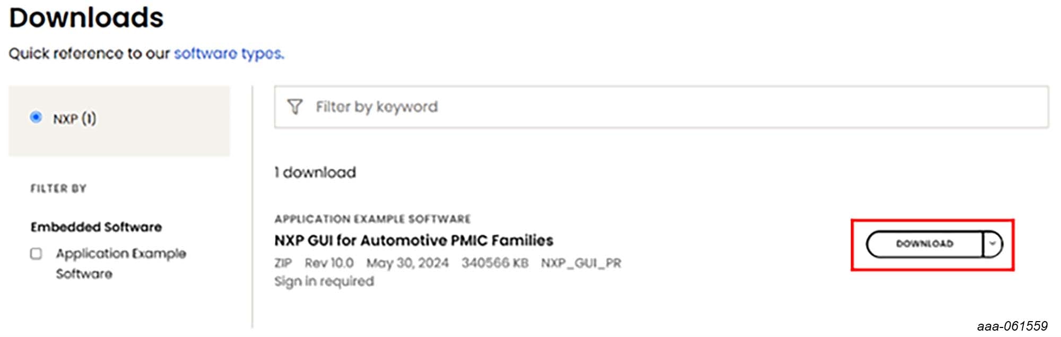Click the Downloads page heading
Viewport: 1061px width, 337px height.
(87, 18)
